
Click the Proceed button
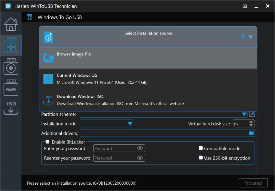pos(253,183)
